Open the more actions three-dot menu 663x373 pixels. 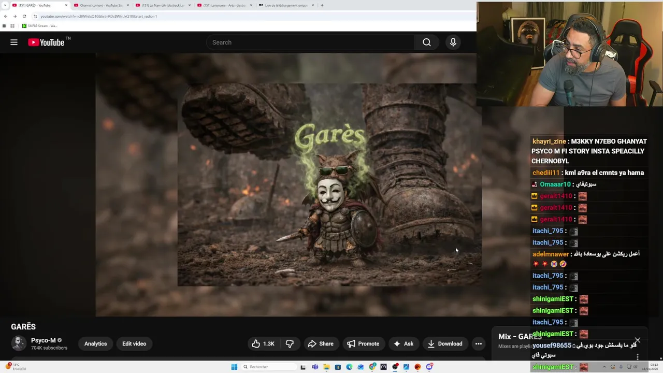click(479, 343)
